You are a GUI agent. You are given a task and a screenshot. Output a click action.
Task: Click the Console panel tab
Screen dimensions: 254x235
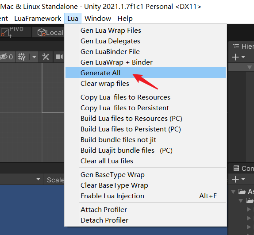tap(243, 169)
